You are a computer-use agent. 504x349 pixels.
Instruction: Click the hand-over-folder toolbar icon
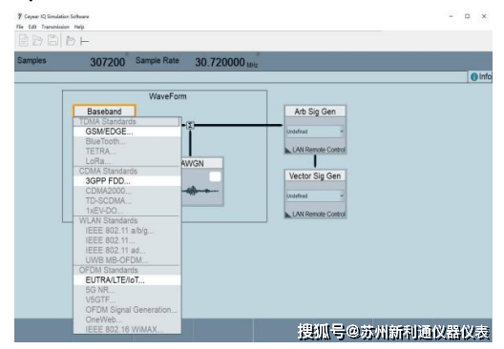pos(71,41)
